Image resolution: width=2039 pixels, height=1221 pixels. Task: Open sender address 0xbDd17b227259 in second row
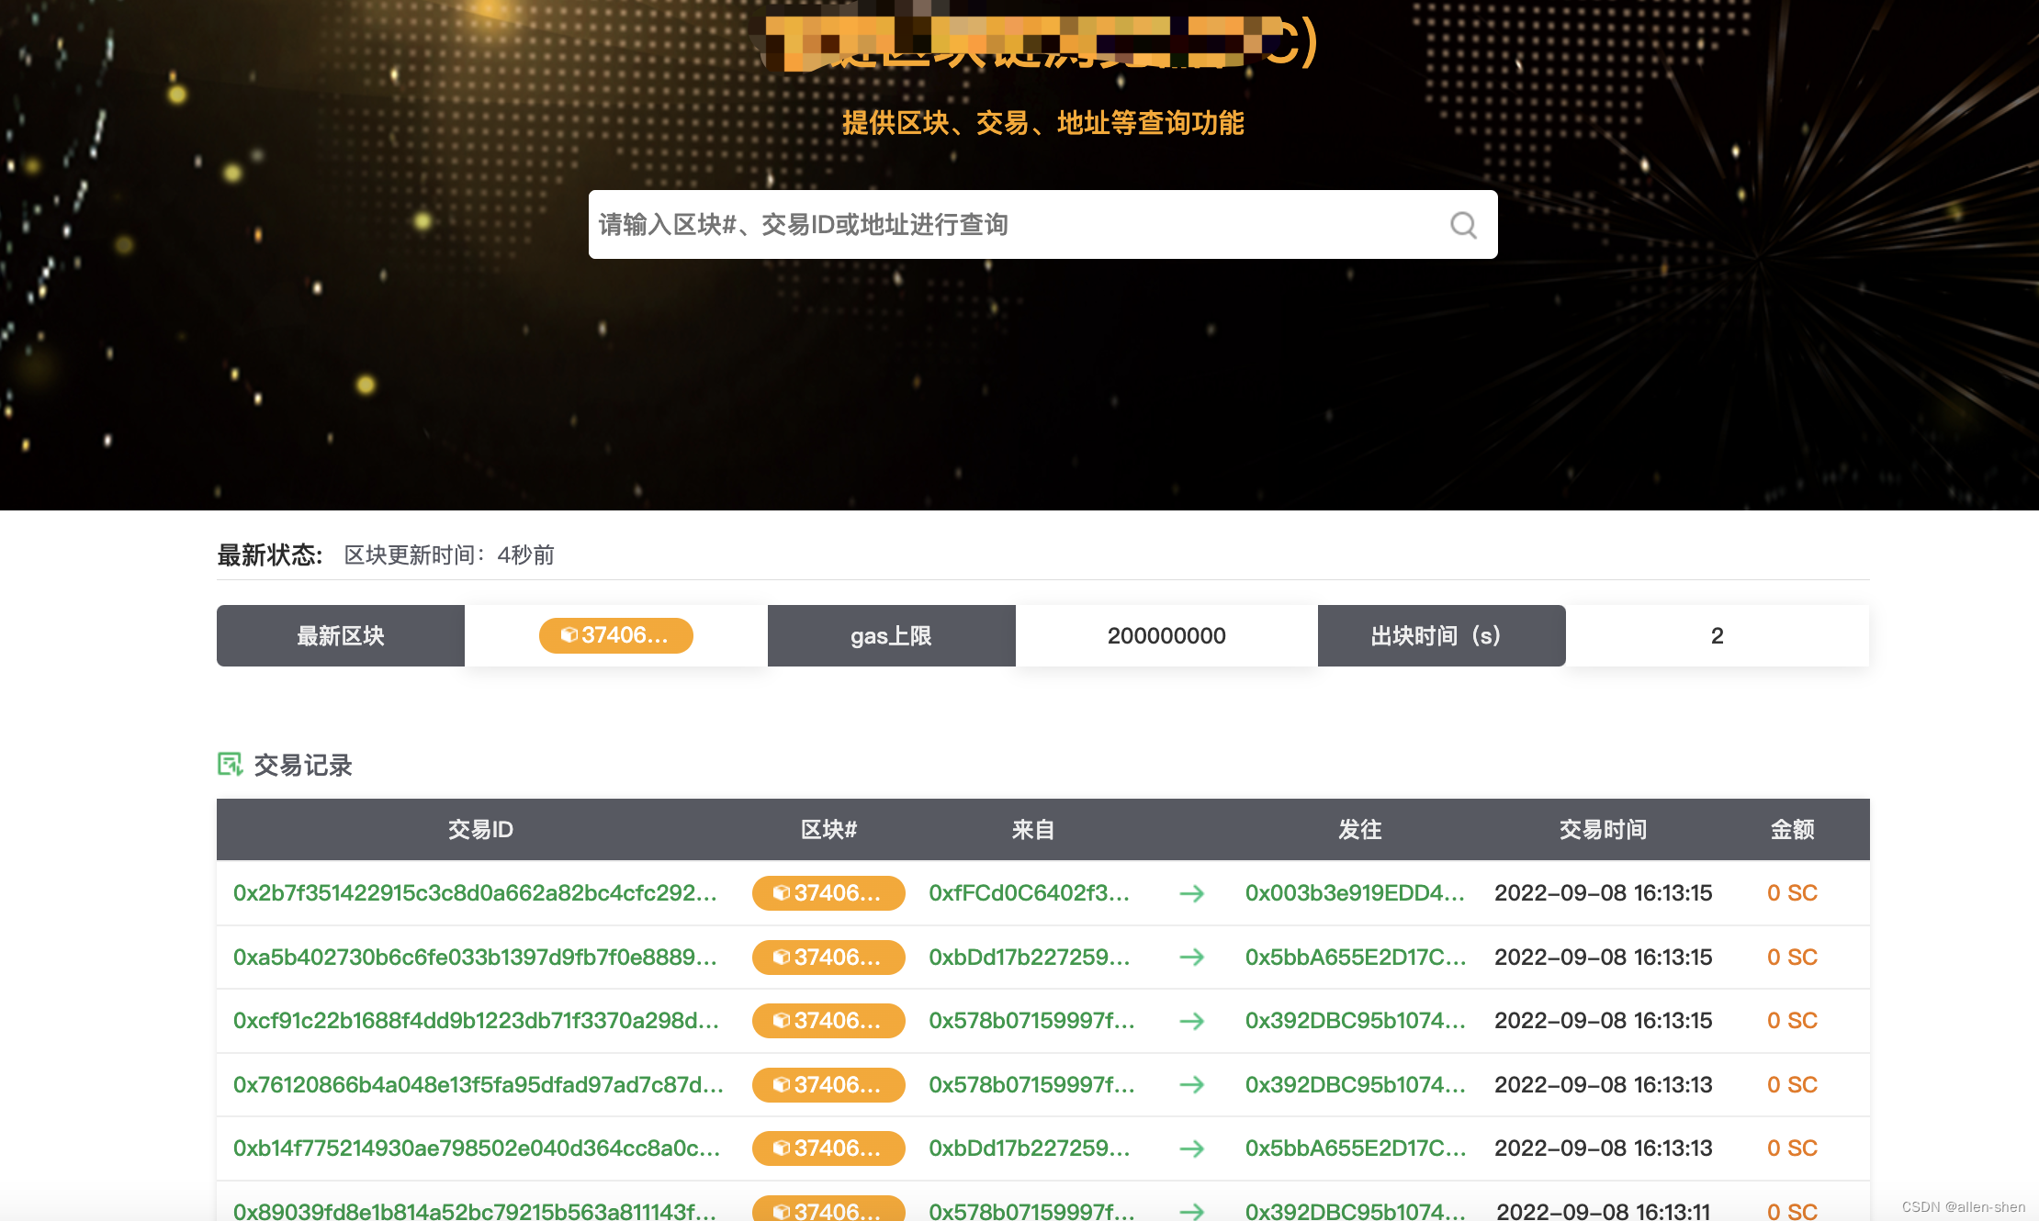[x=1029, y=958]
